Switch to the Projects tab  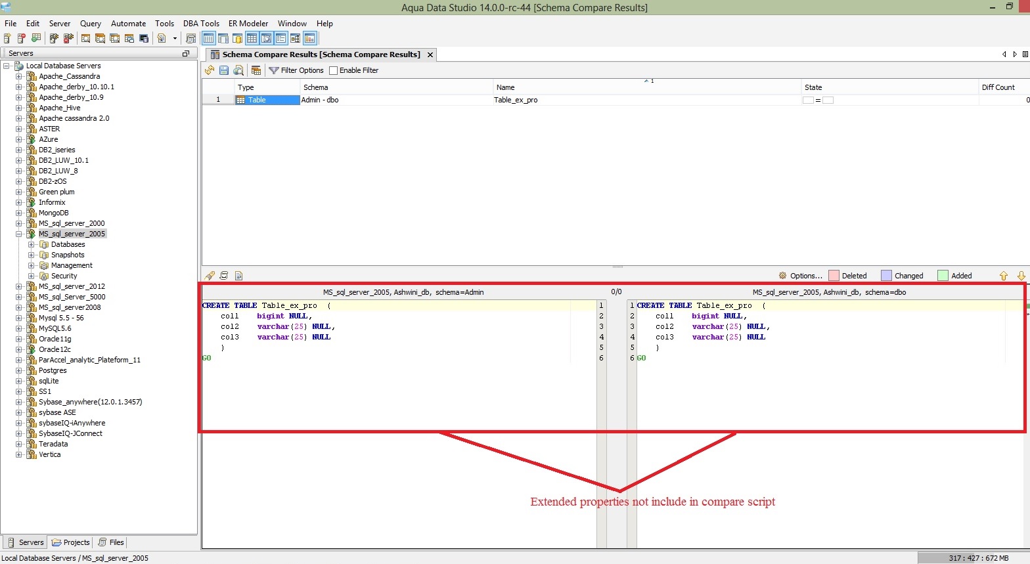point(70,542)
